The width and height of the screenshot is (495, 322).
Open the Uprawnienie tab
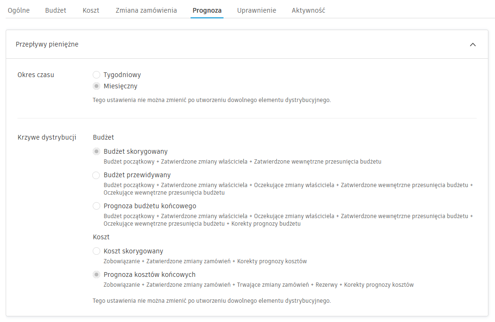pyautogui.click(x=256, y=10)
